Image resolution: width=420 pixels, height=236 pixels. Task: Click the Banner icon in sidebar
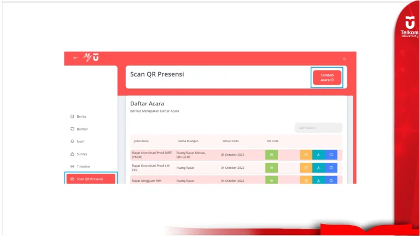72,129
